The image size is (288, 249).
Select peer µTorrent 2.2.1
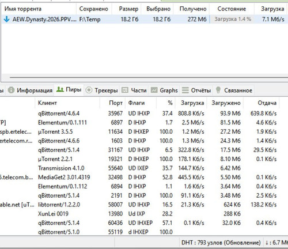click(55, 159)
